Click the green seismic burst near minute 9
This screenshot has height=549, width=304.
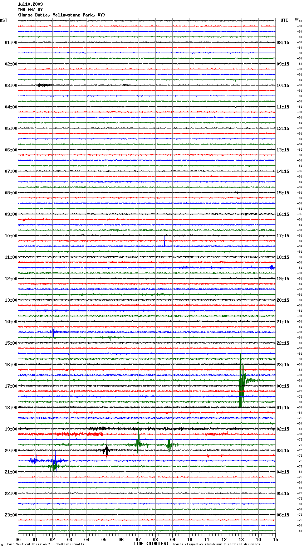(170, 445)
